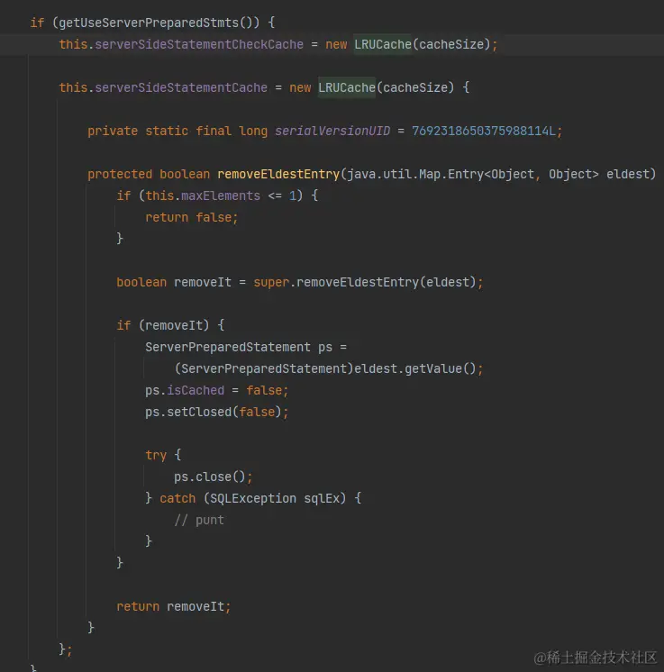Click cacheSize argument on the serverSideStatementCheckCache line

pyautogui.click(x=451, y=44)
